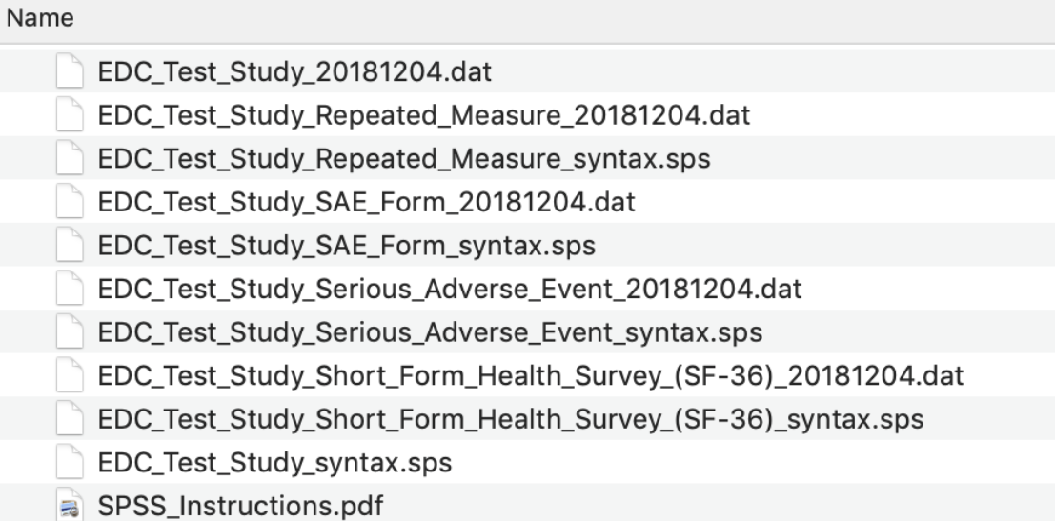Click the SPSS_Instructions.pdf PDF icon
This screenshot has width=1055, height=521.
[70, 508]
